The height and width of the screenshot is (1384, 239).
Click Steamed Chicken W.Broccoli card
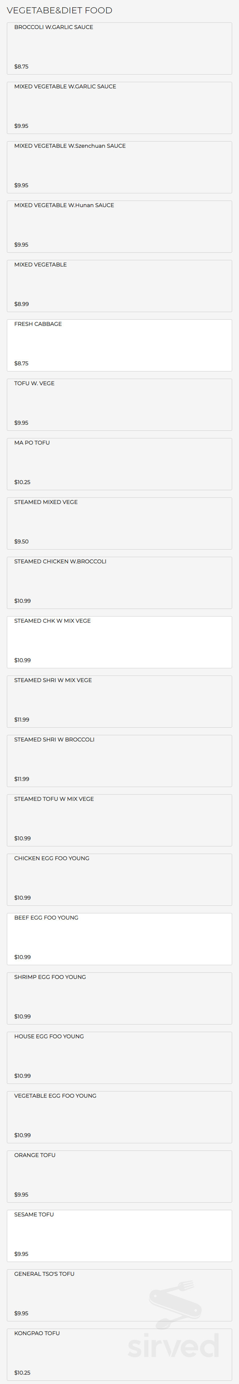click(x=119, y=582)
